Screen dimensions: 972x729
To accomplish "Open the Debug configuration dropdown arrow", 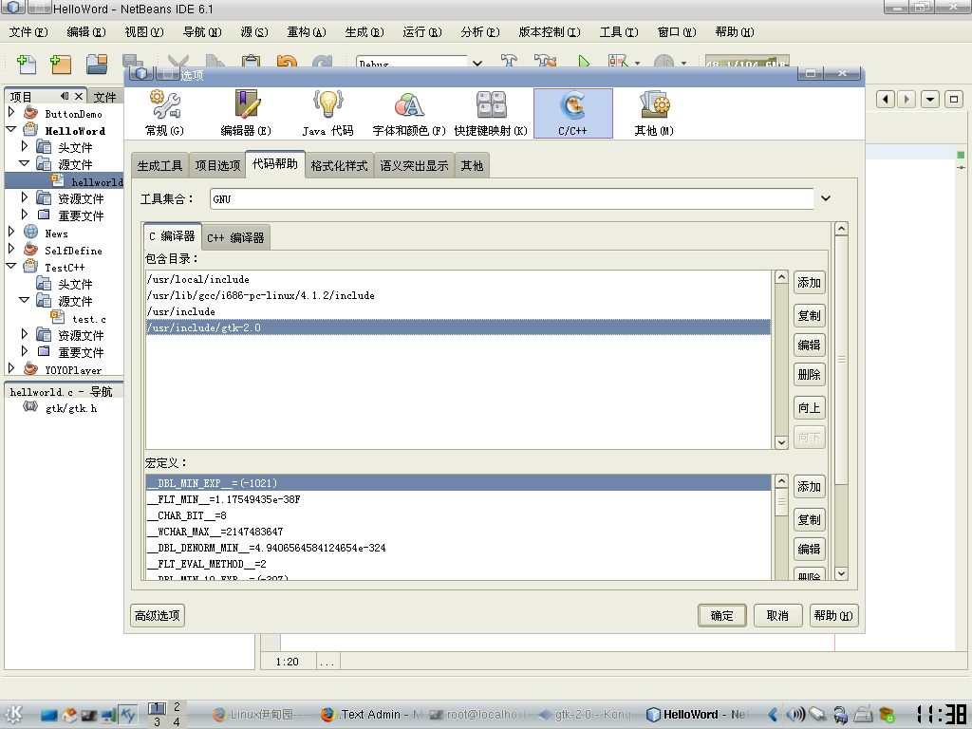I will pos(477,63).
